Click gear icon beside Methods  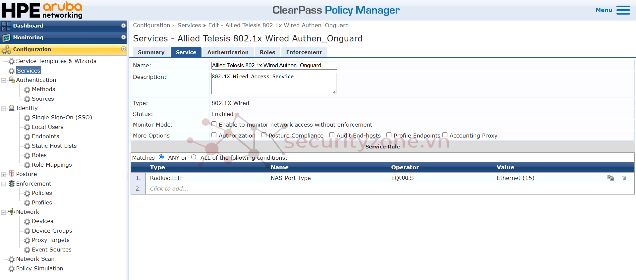point(27,89)
